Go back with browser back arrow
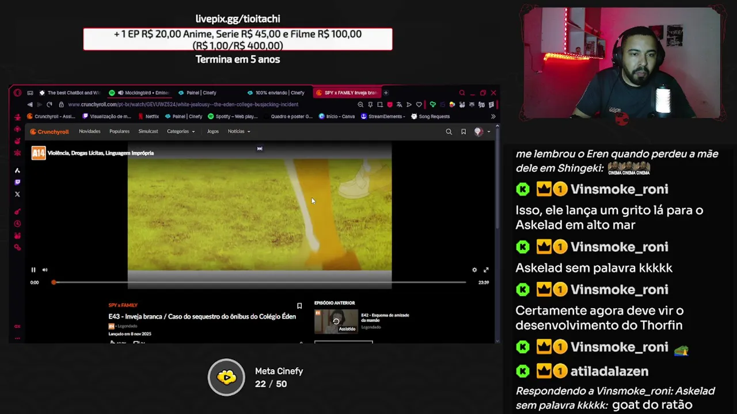This screenshot has height=414, width=737. pos(30,105)
